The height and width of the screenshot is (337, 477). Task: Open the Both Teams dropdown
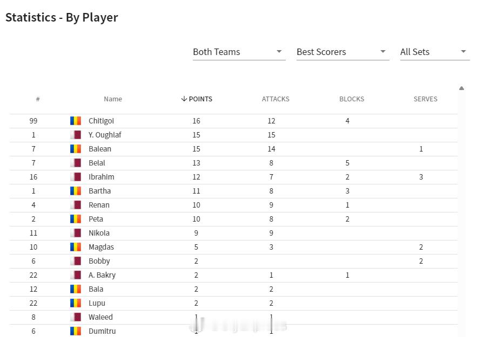click(239, 52)
